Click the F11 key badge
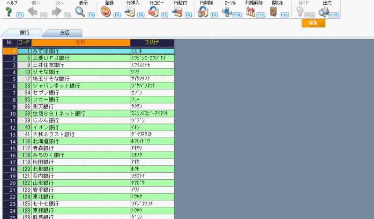Viewport: 374px width, 219px height. (x=261, y=15)
